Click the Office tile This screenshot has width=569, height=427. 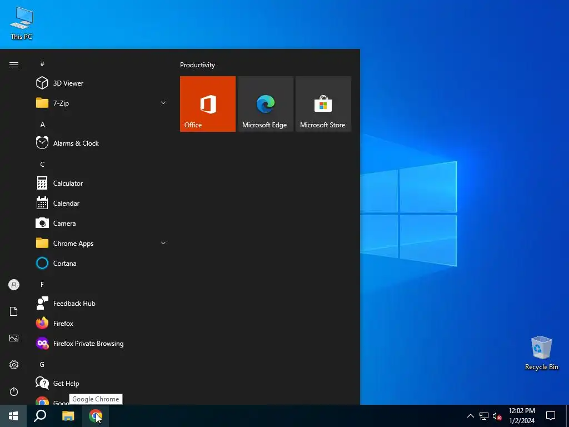click(208, 104)
